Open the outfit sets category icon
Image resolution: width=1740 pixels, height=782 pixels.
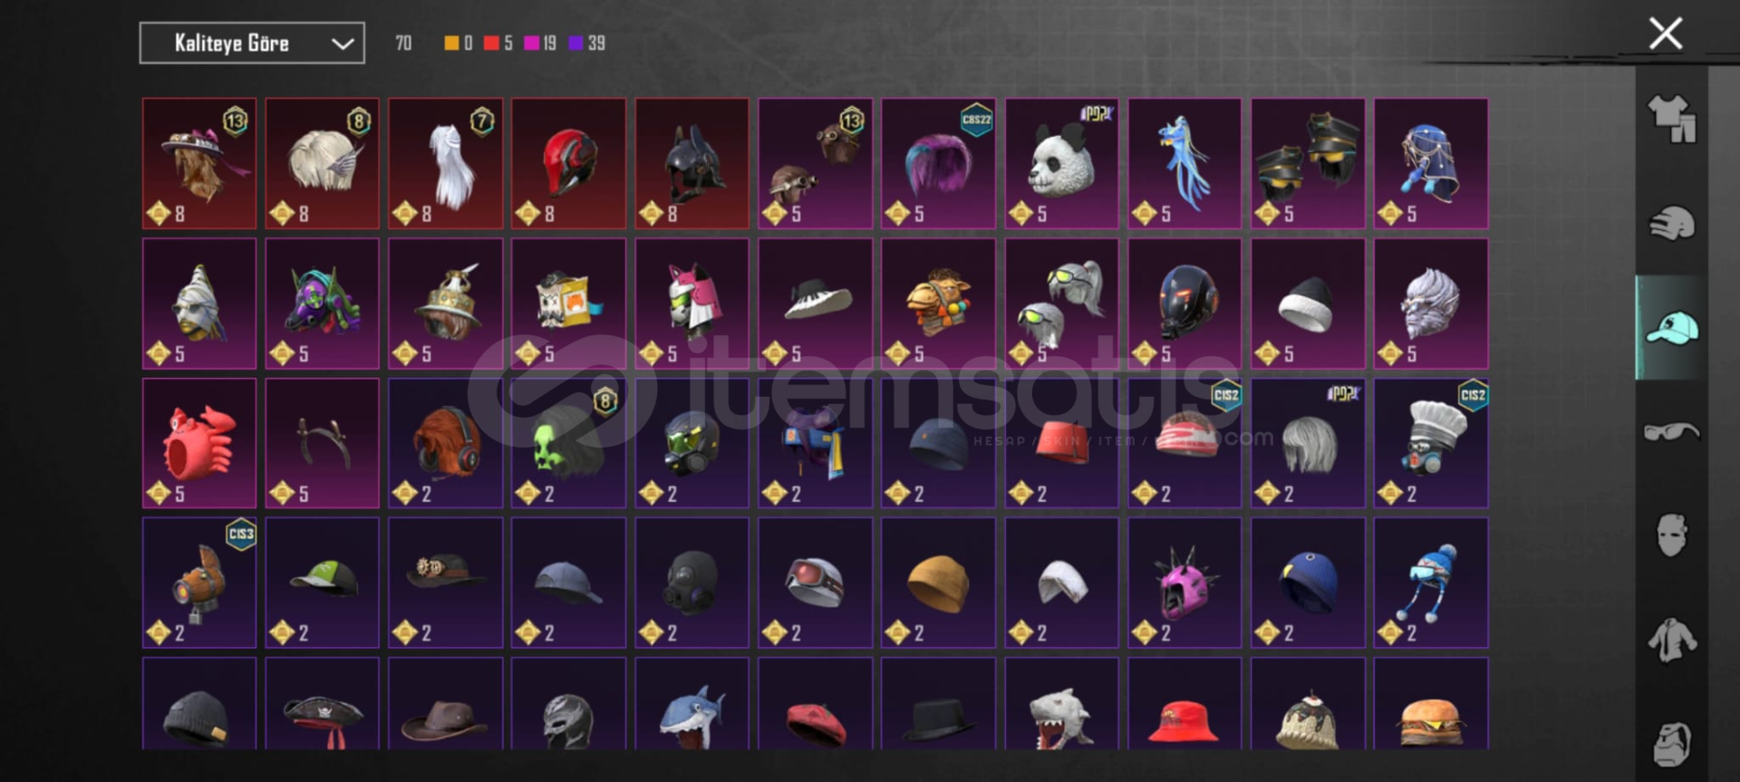(1672, 120)
